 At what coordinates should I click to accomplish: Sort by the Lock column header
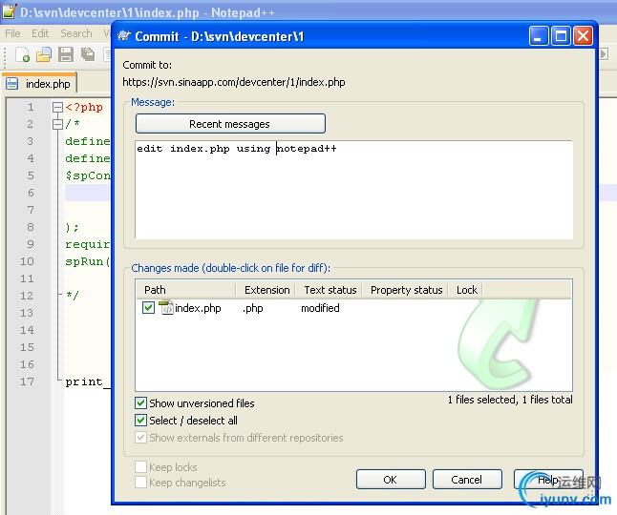[x=466, y=290]
